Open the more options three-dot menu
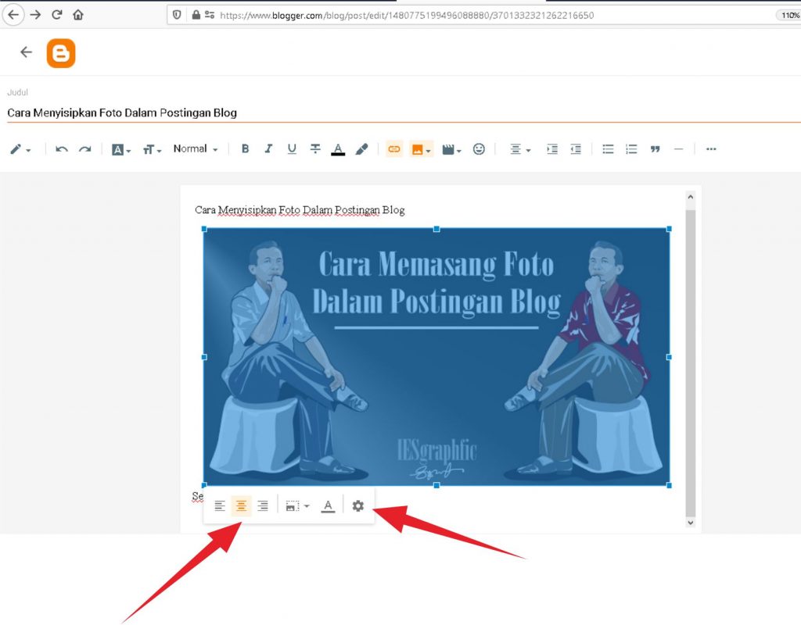The image size is (801, 625). click(710, 149)
